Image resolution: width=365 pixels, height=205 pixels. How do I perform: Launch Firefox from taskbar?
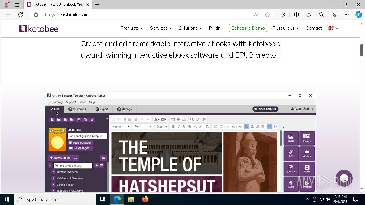click(145, 199)
